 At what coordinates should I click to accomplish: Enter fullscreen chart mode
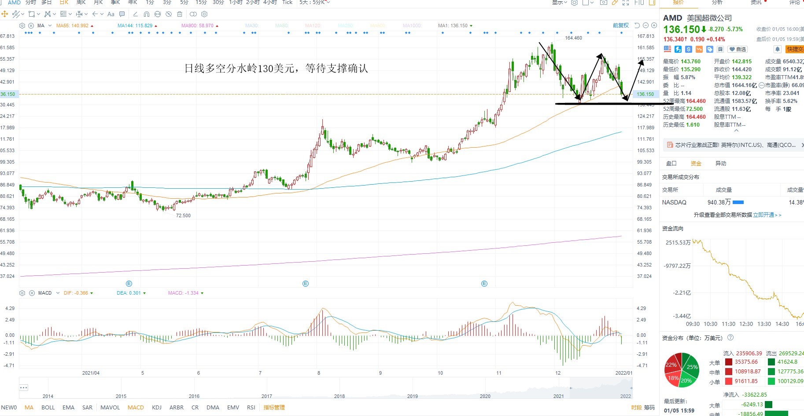point(626,3)
